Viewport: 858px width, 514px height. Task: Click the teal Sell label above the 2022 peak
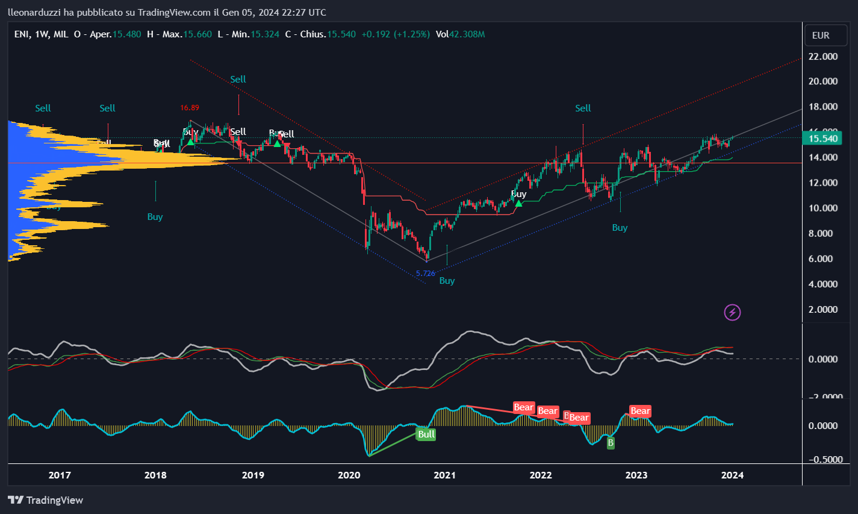click(x=583, y=108)
